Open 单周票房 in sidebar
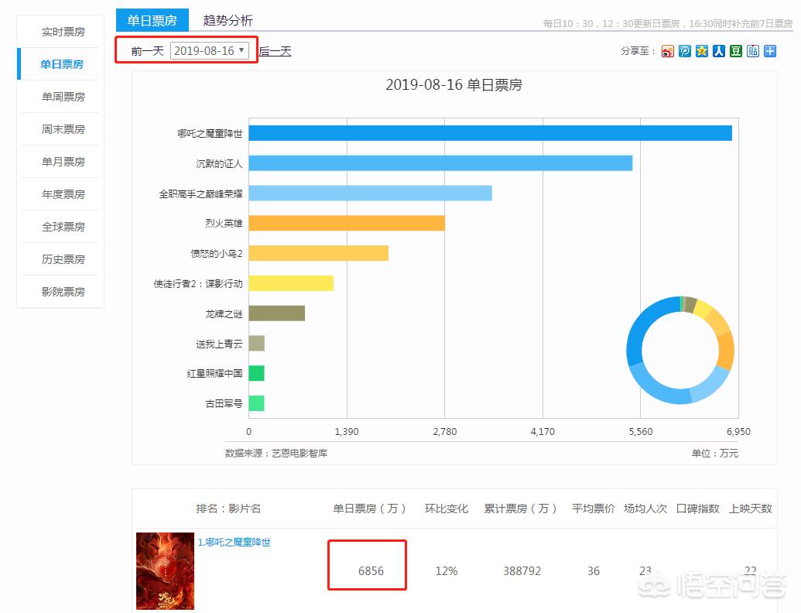The image size is (801, 613). (63, 97)
